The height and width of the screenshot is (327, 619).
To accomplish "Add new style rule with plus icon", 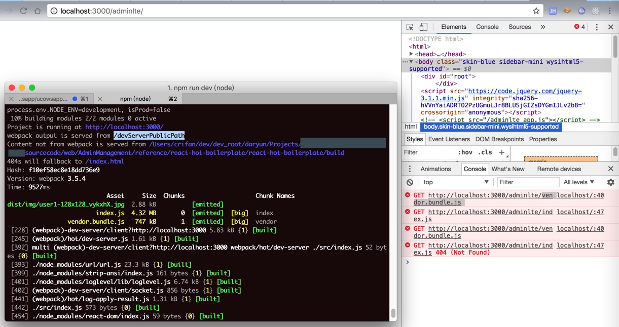I will click(501, 152).
